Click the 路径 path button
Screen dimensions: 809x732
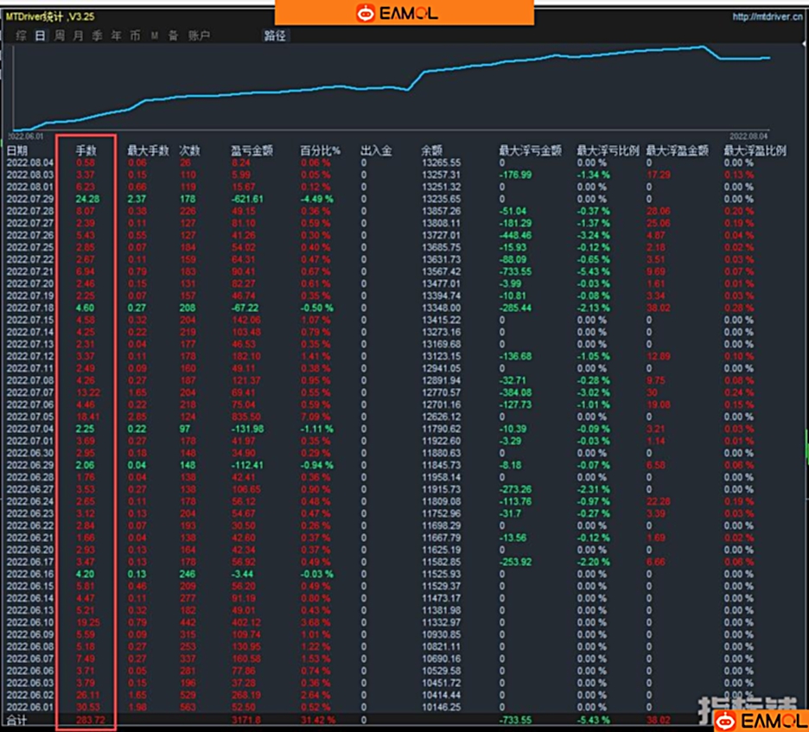coord(275,35)
